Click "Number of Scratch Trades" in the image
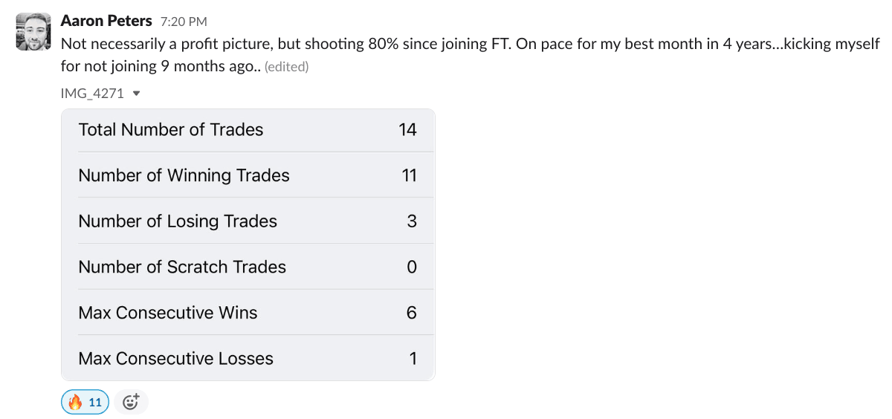892x419 pixels. point(182,267)
